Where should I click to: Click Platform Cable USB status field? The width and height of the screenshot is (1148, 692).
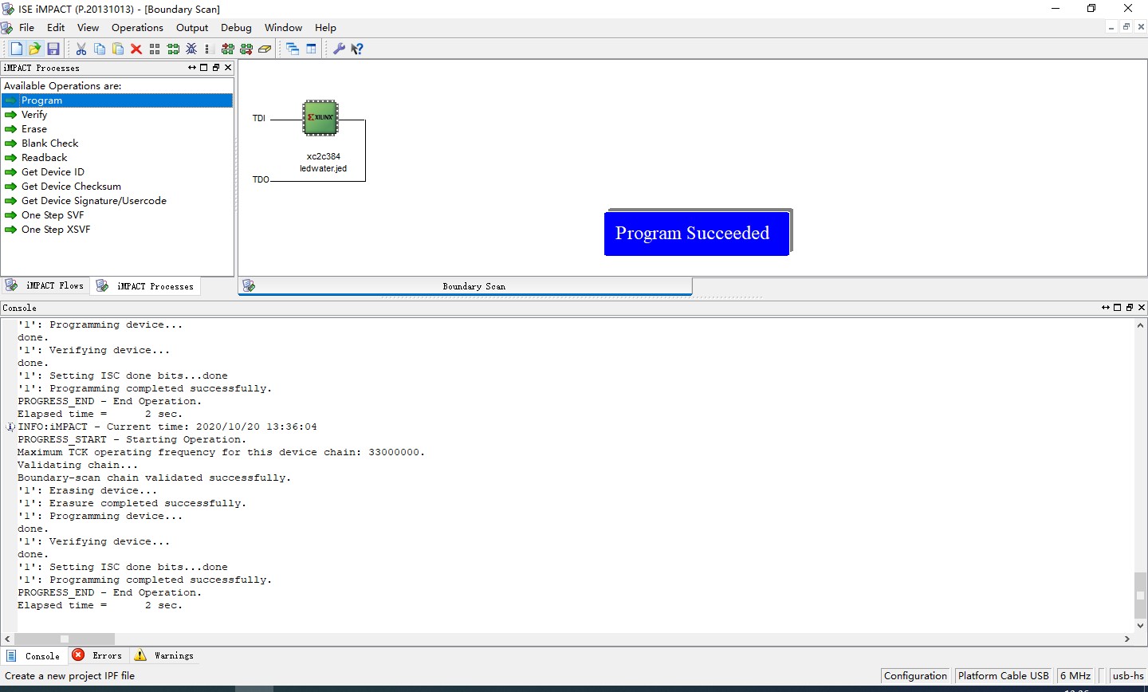click(1003, 676)
